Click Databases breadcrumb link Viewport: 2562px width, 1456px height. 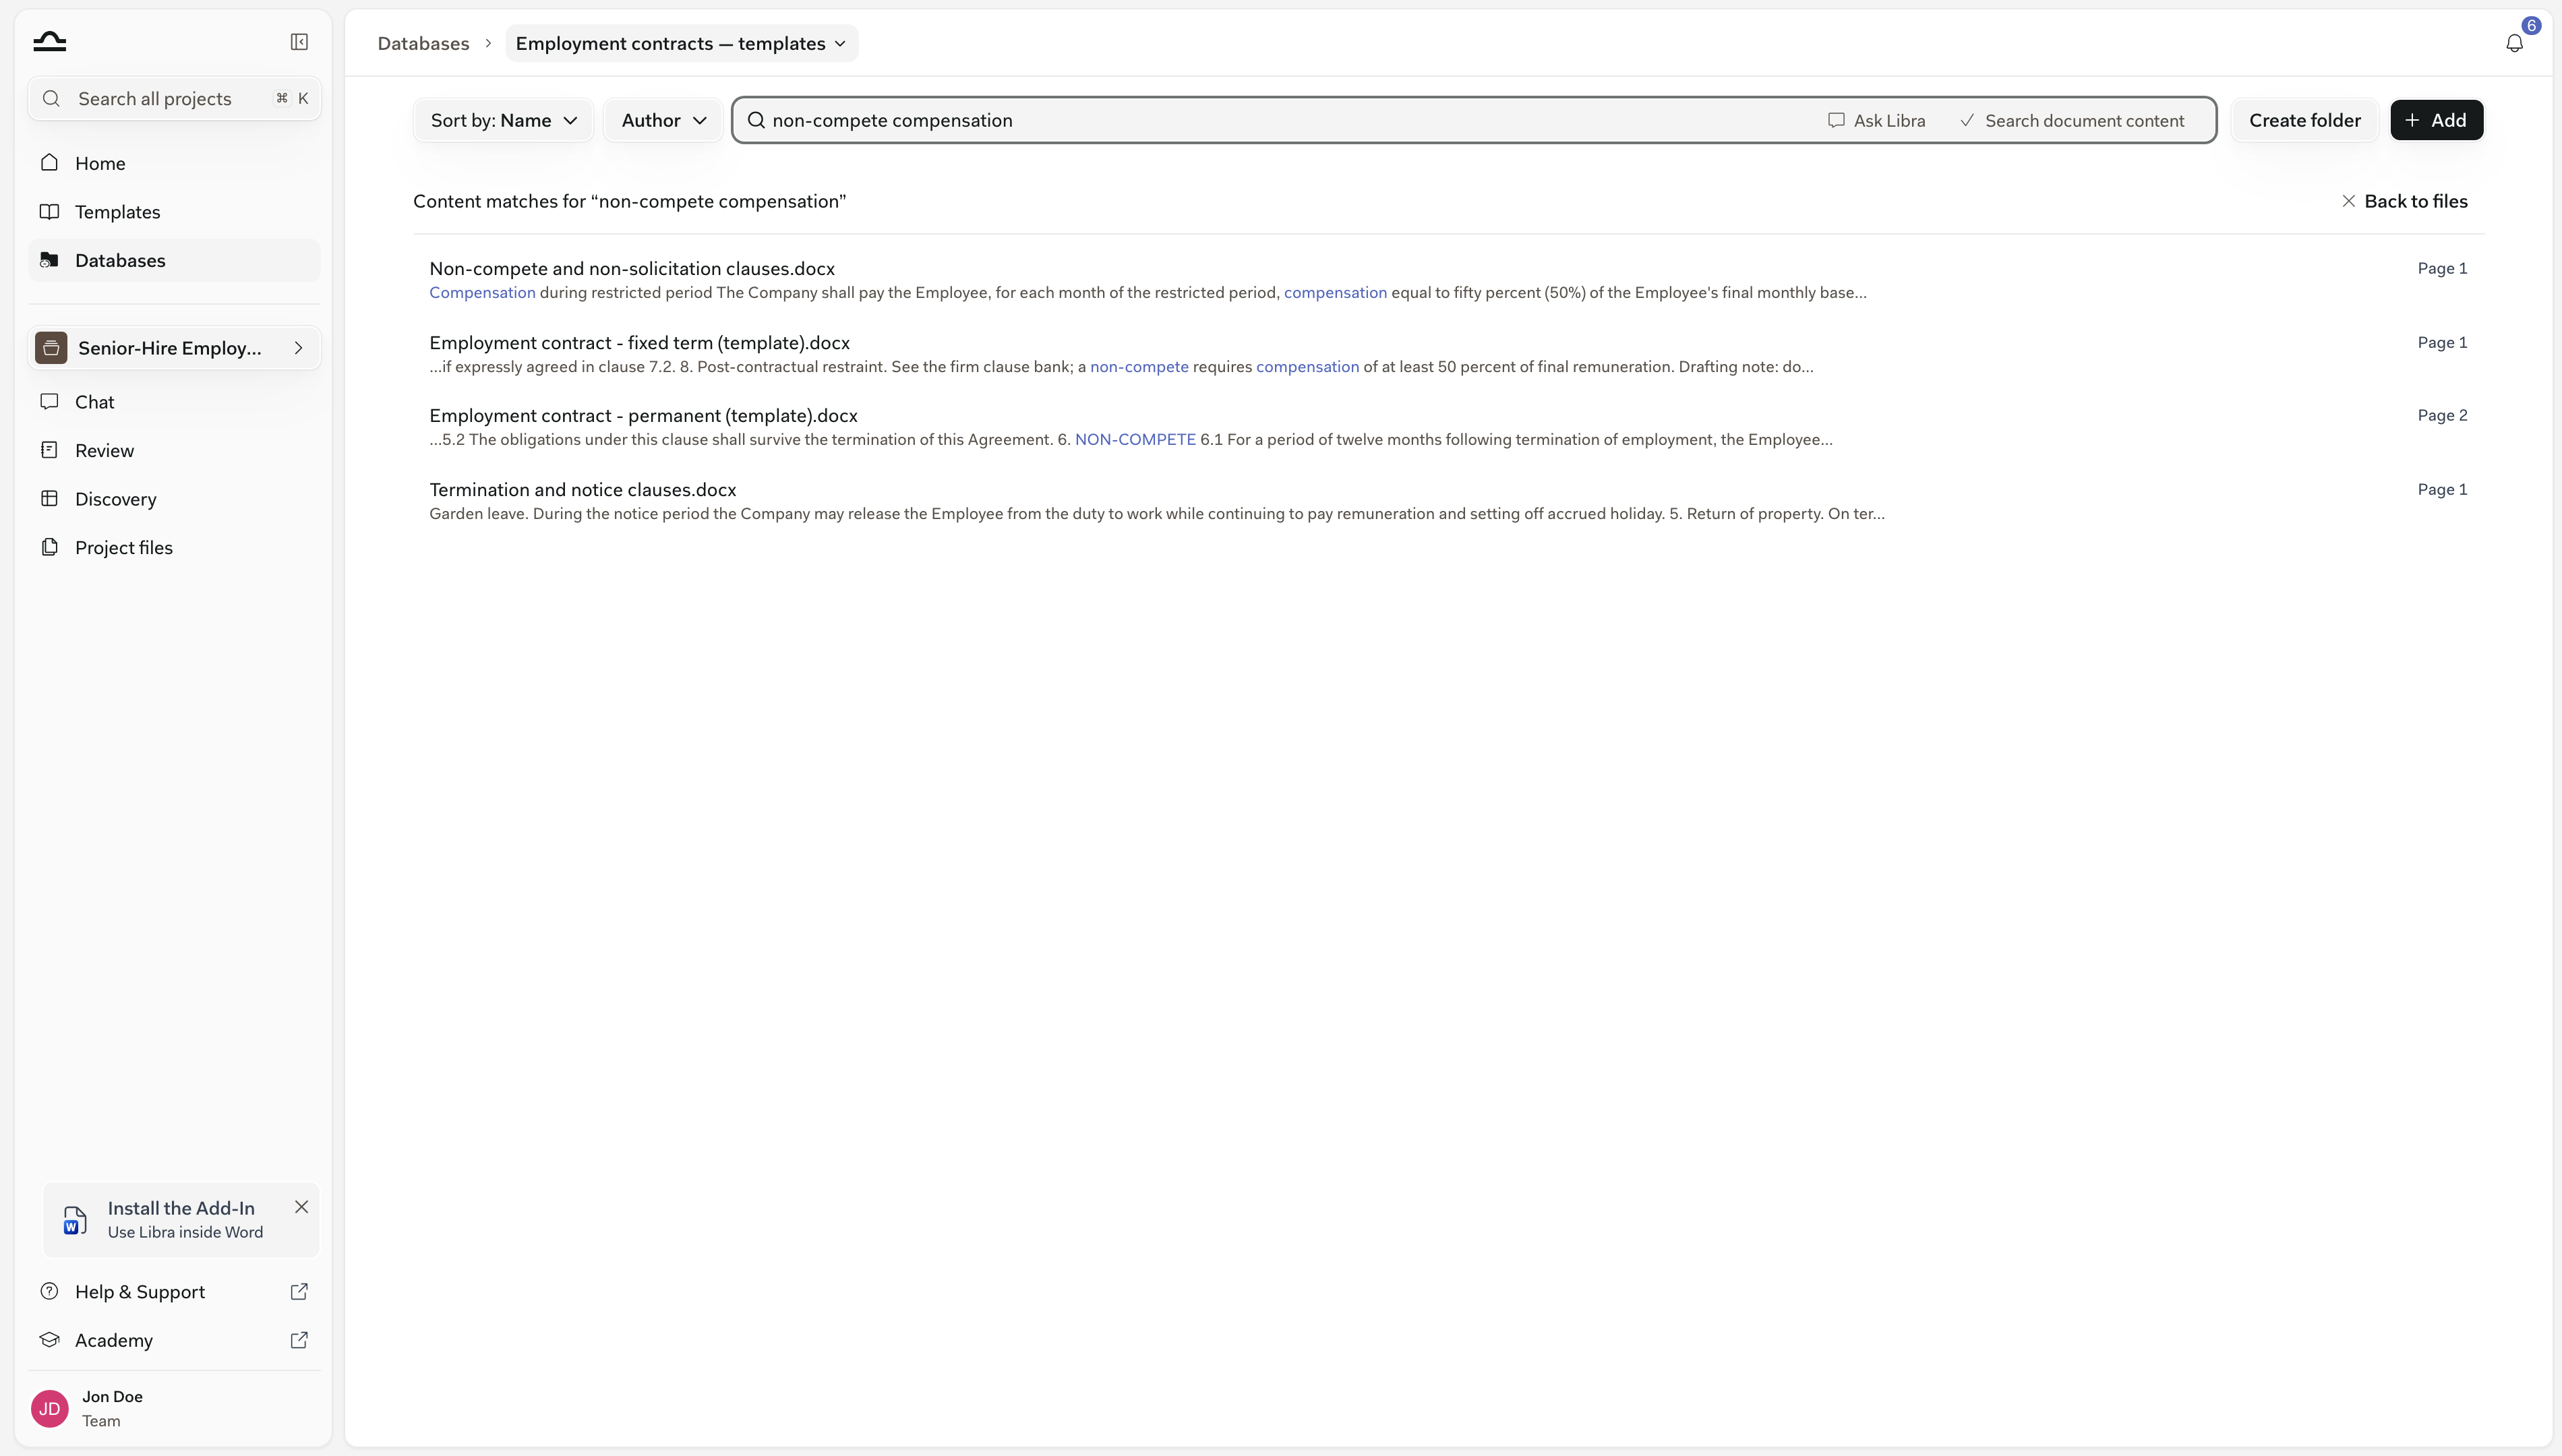click(423, 43)
